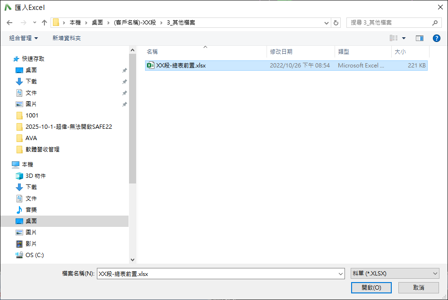Select OS (C:) drive in sidebar

pos(34,255)
